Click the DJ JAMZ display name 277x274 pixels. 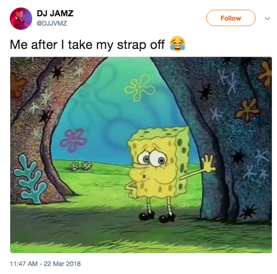point(55,14)
